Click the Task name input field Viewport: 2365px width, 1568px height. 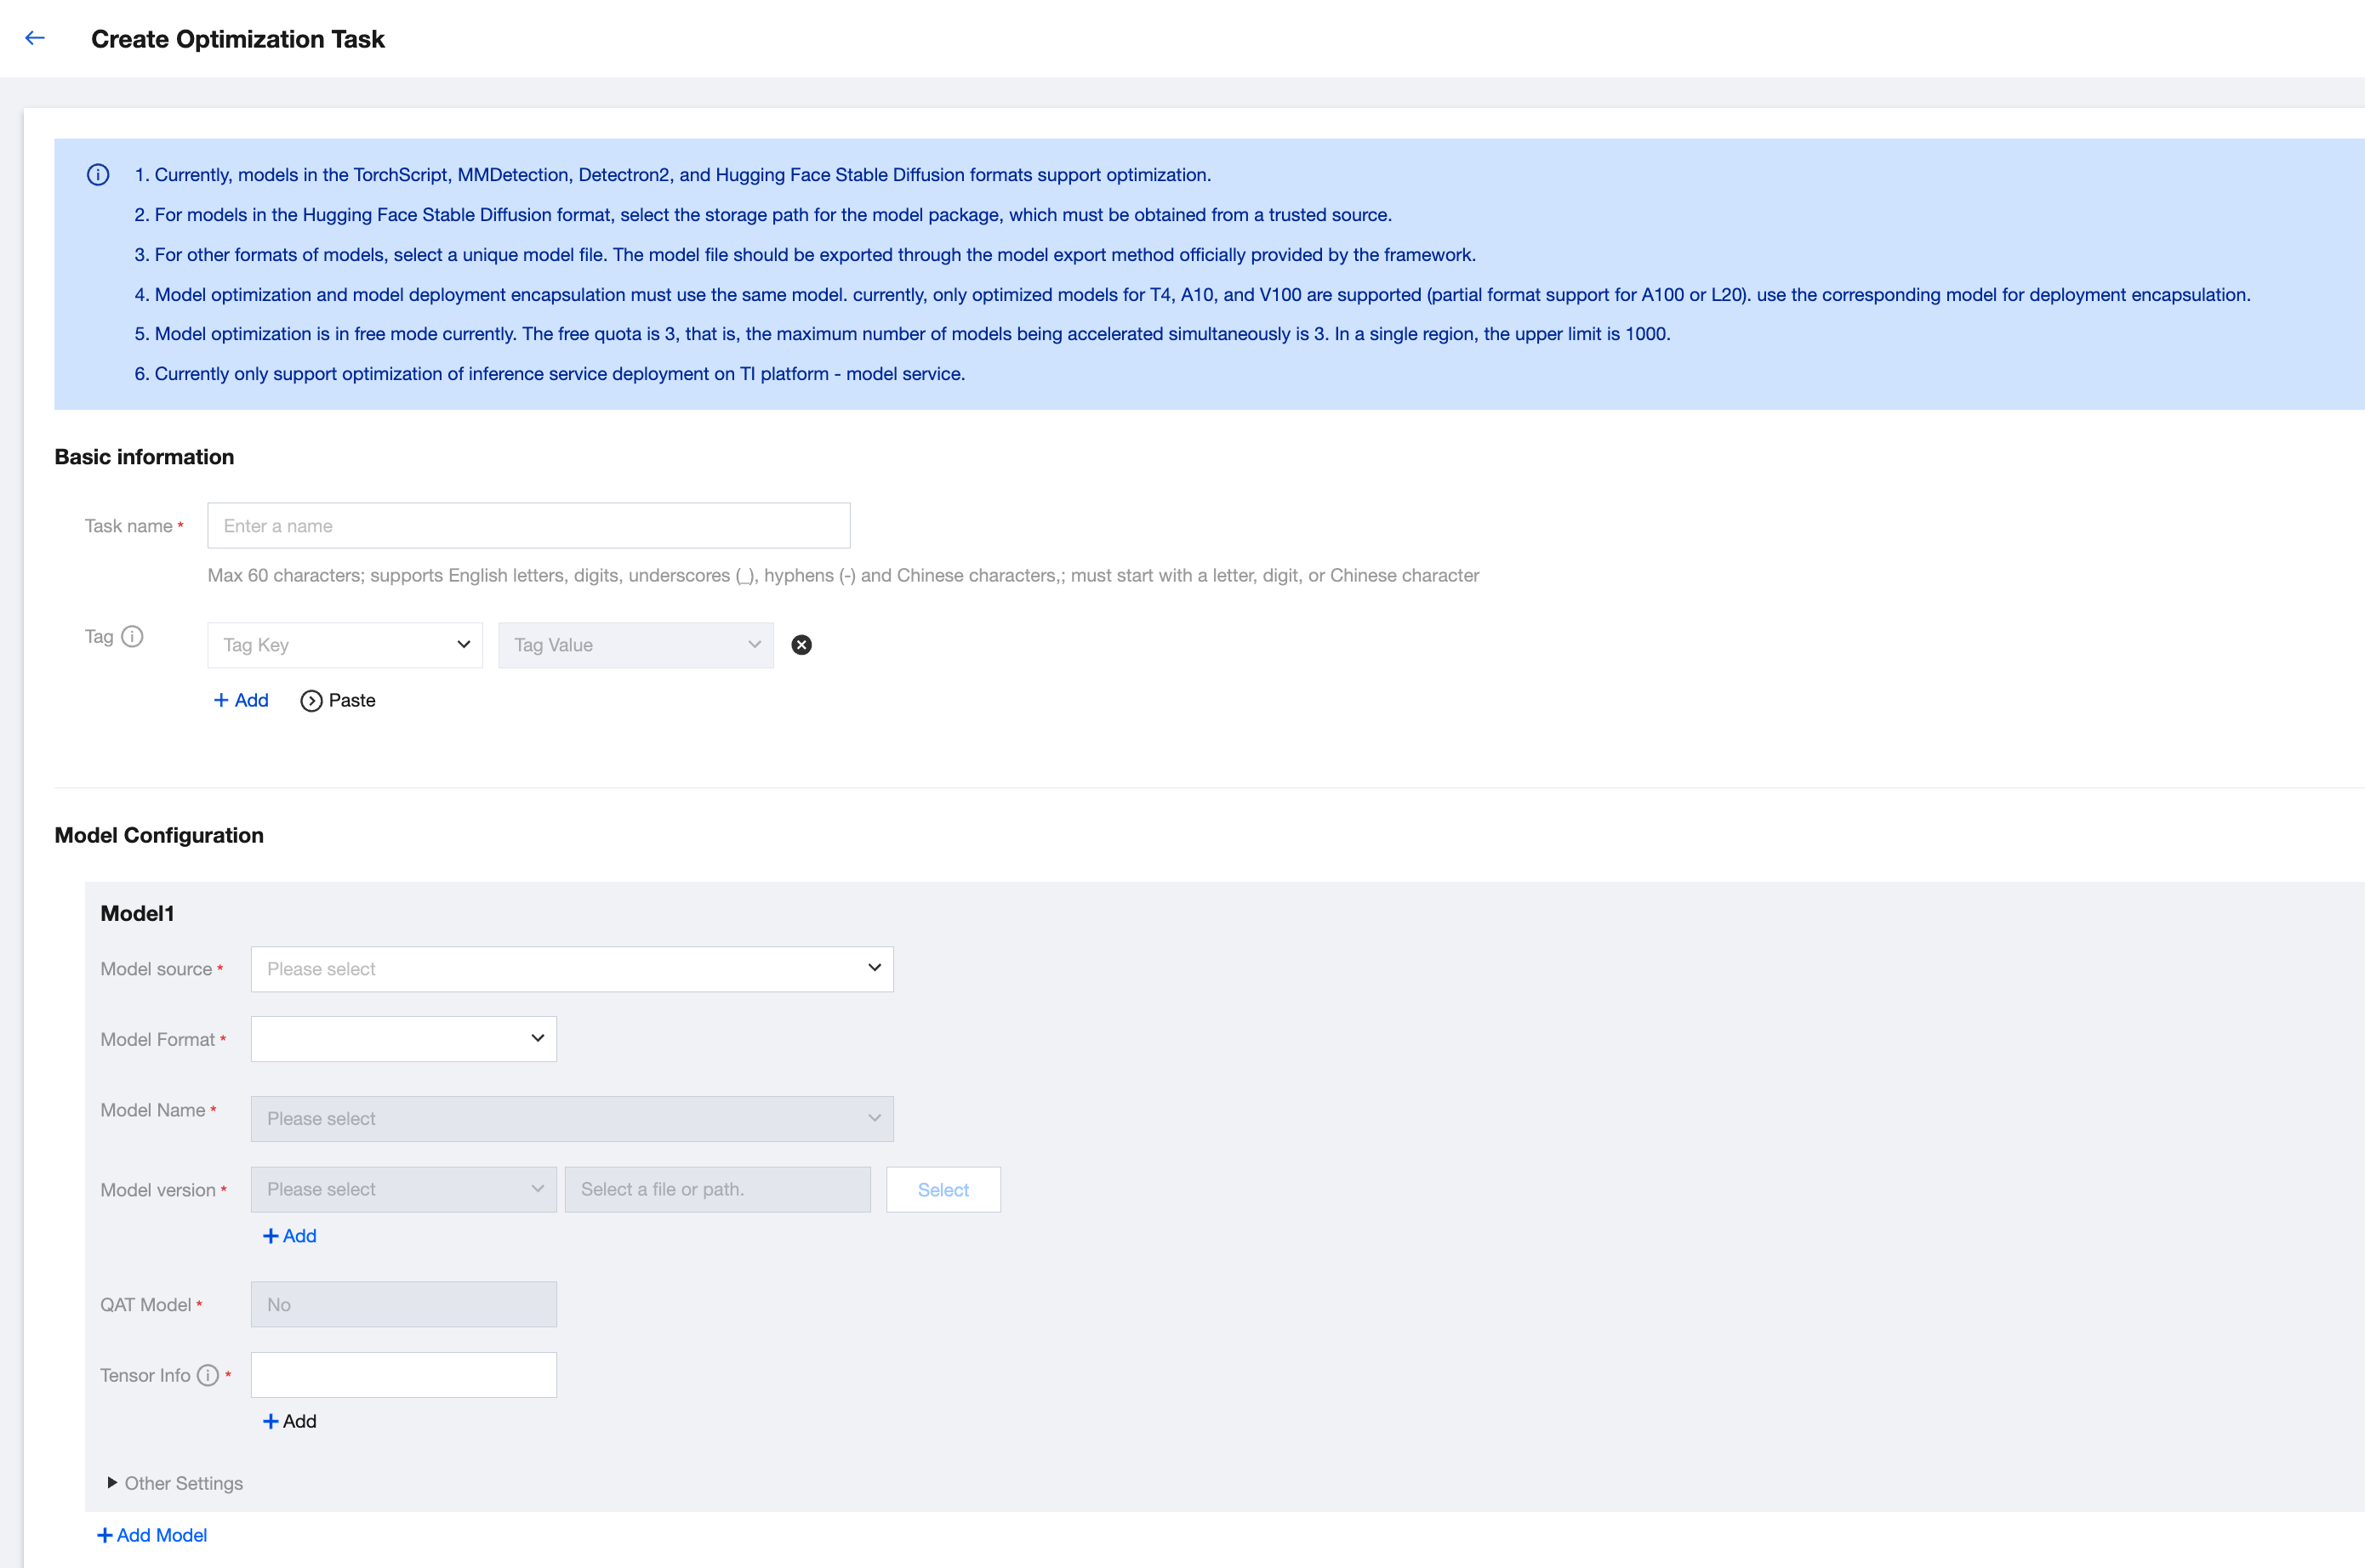tap(528, 526)
